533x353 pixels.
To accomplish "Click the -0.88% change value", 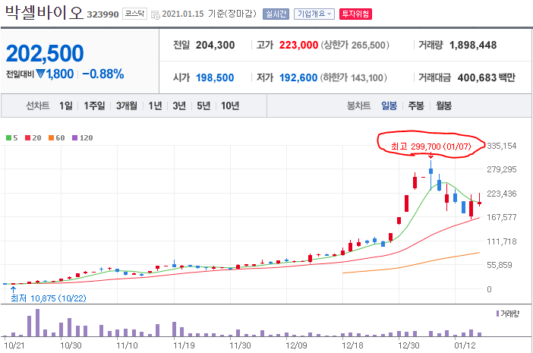I will click(103, 74).
